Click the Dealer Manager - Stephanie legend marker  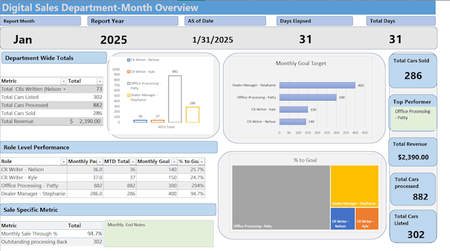(128, 95)
